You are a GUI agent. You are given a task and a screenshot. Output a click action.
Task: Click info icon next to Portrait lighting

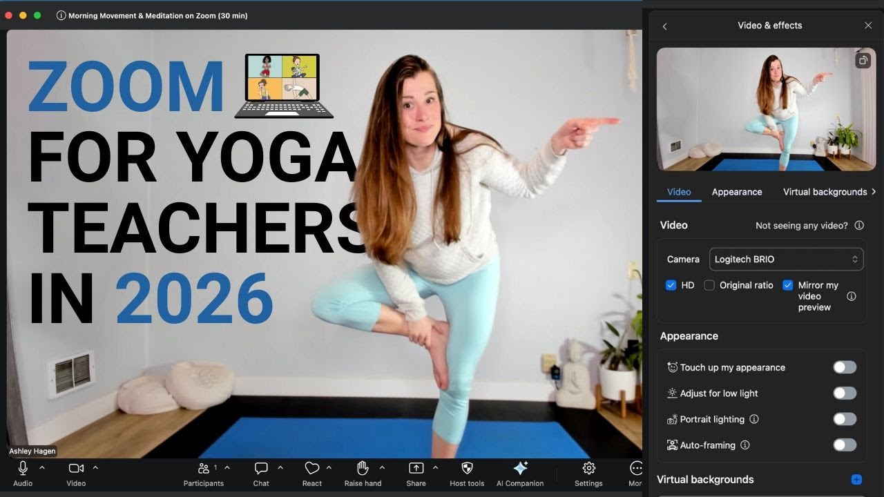754,419
